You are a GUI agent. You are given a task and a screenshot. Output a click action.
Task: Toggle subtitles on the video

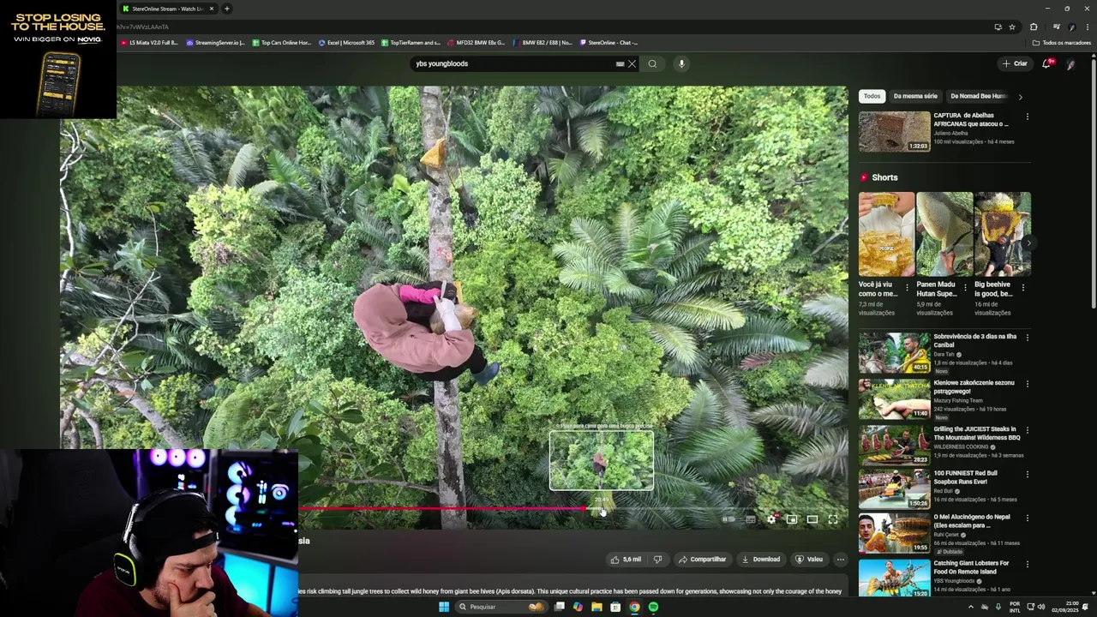click(x=751, y=519)
